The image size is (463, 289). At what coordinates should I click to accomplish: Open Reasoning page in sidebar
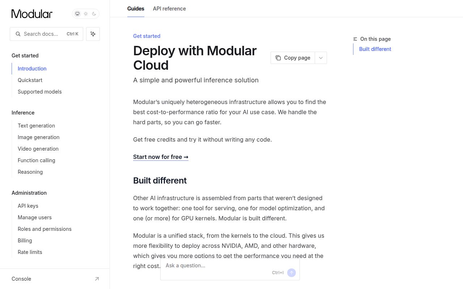coord(30,172)
